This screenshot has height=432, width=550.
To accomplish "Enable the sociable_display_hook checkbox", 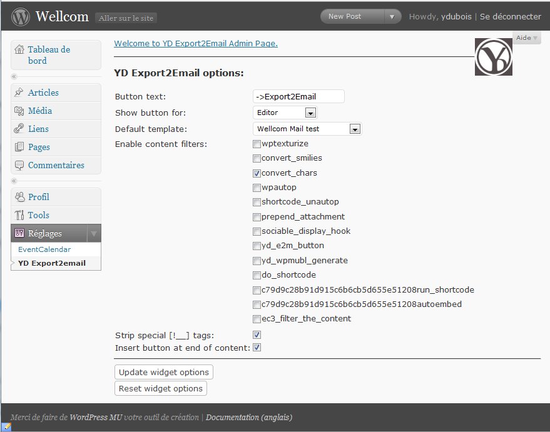I will point(257,231).
